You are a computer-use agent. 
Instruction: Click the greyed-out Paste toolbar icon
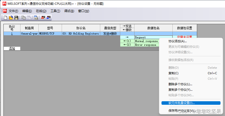point(29,18)
